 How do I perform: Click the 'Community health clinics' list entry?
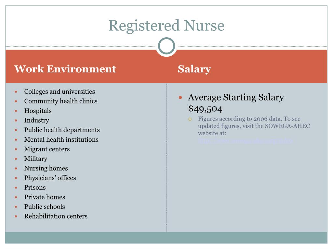coord(61,101)
